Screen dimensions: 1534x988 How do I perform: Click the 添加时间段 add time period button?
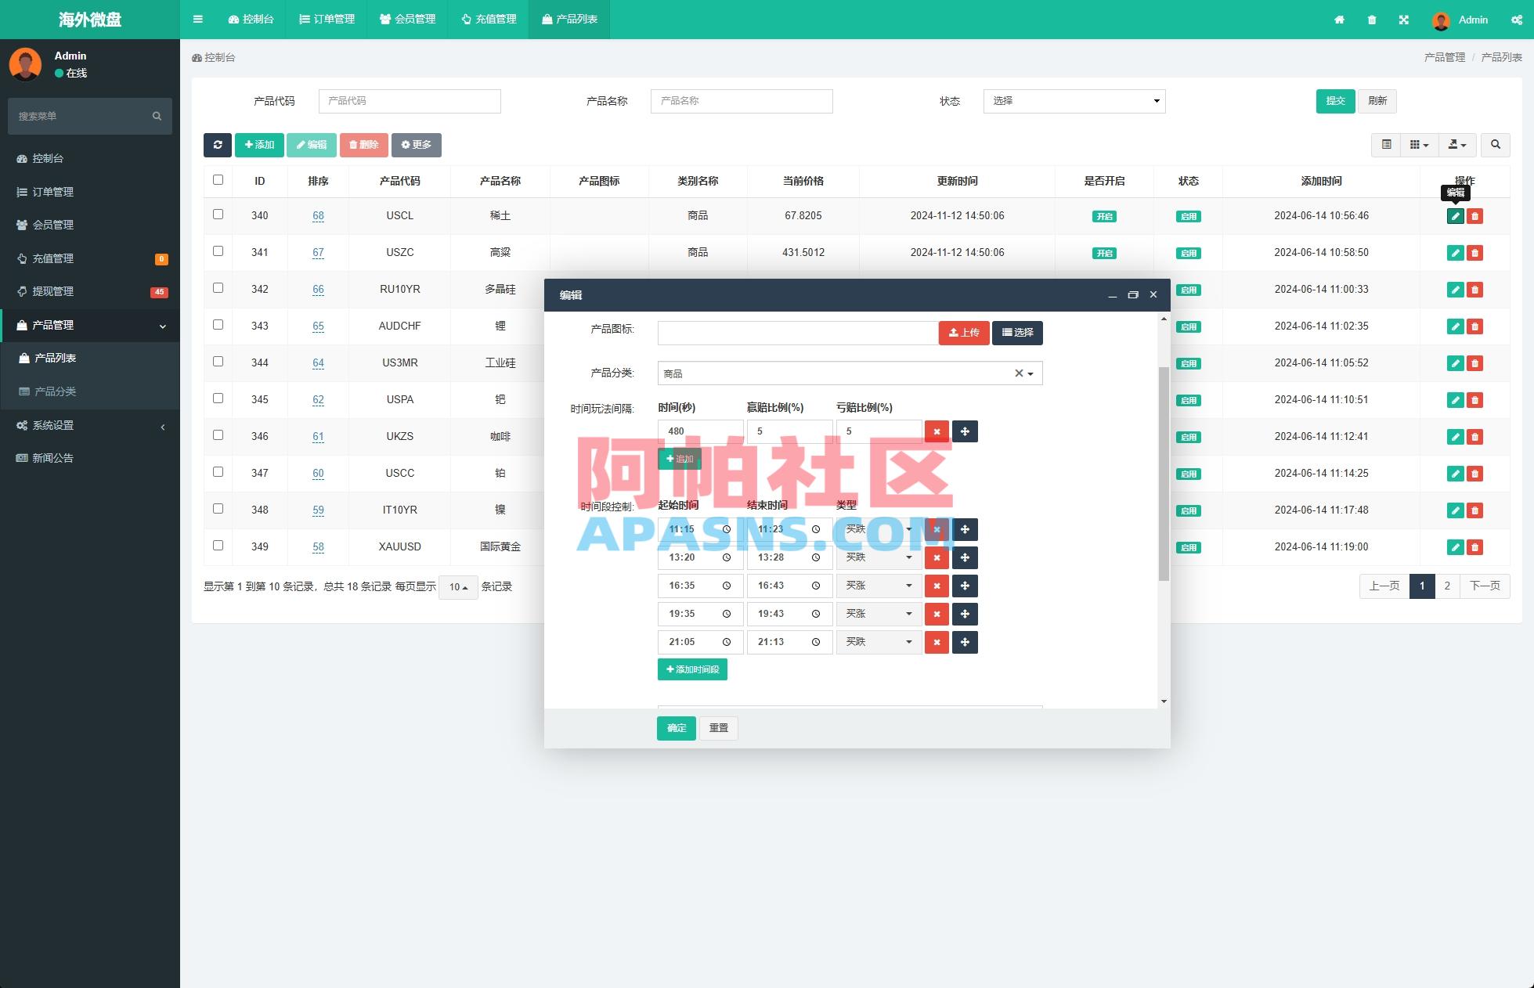click(x=691, y=669)
